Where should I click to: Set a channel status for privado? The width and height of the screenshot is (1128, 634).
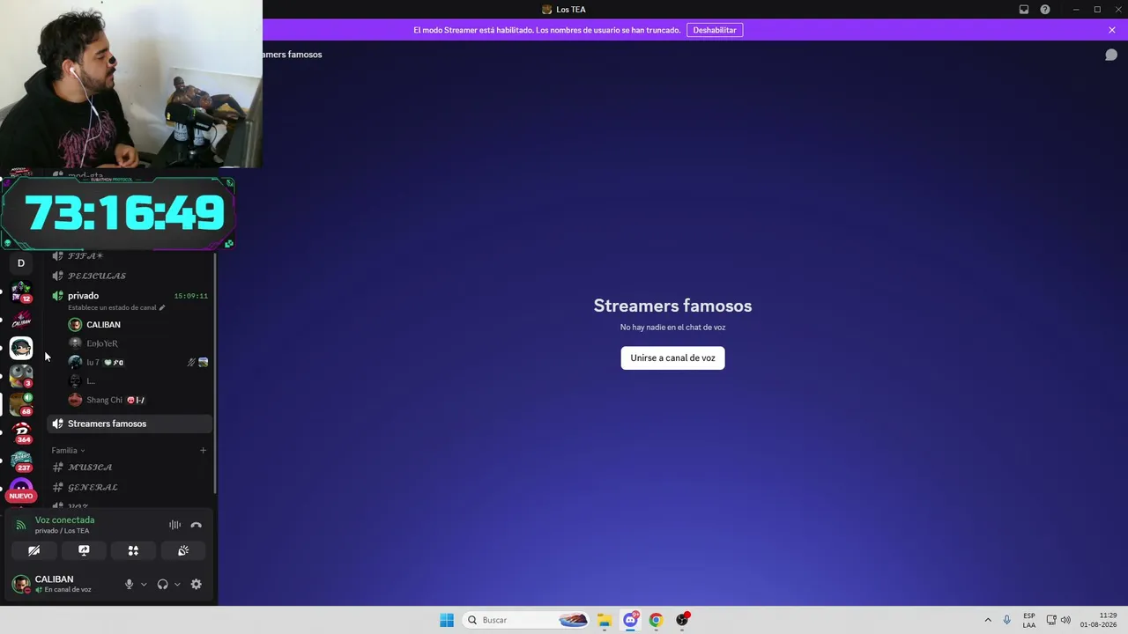(x=116, y=308)
